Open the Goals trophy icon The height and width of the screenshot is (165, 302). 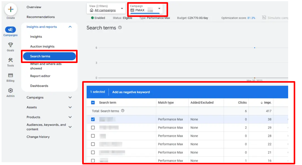pyautogui.click(x=10, y=45)
